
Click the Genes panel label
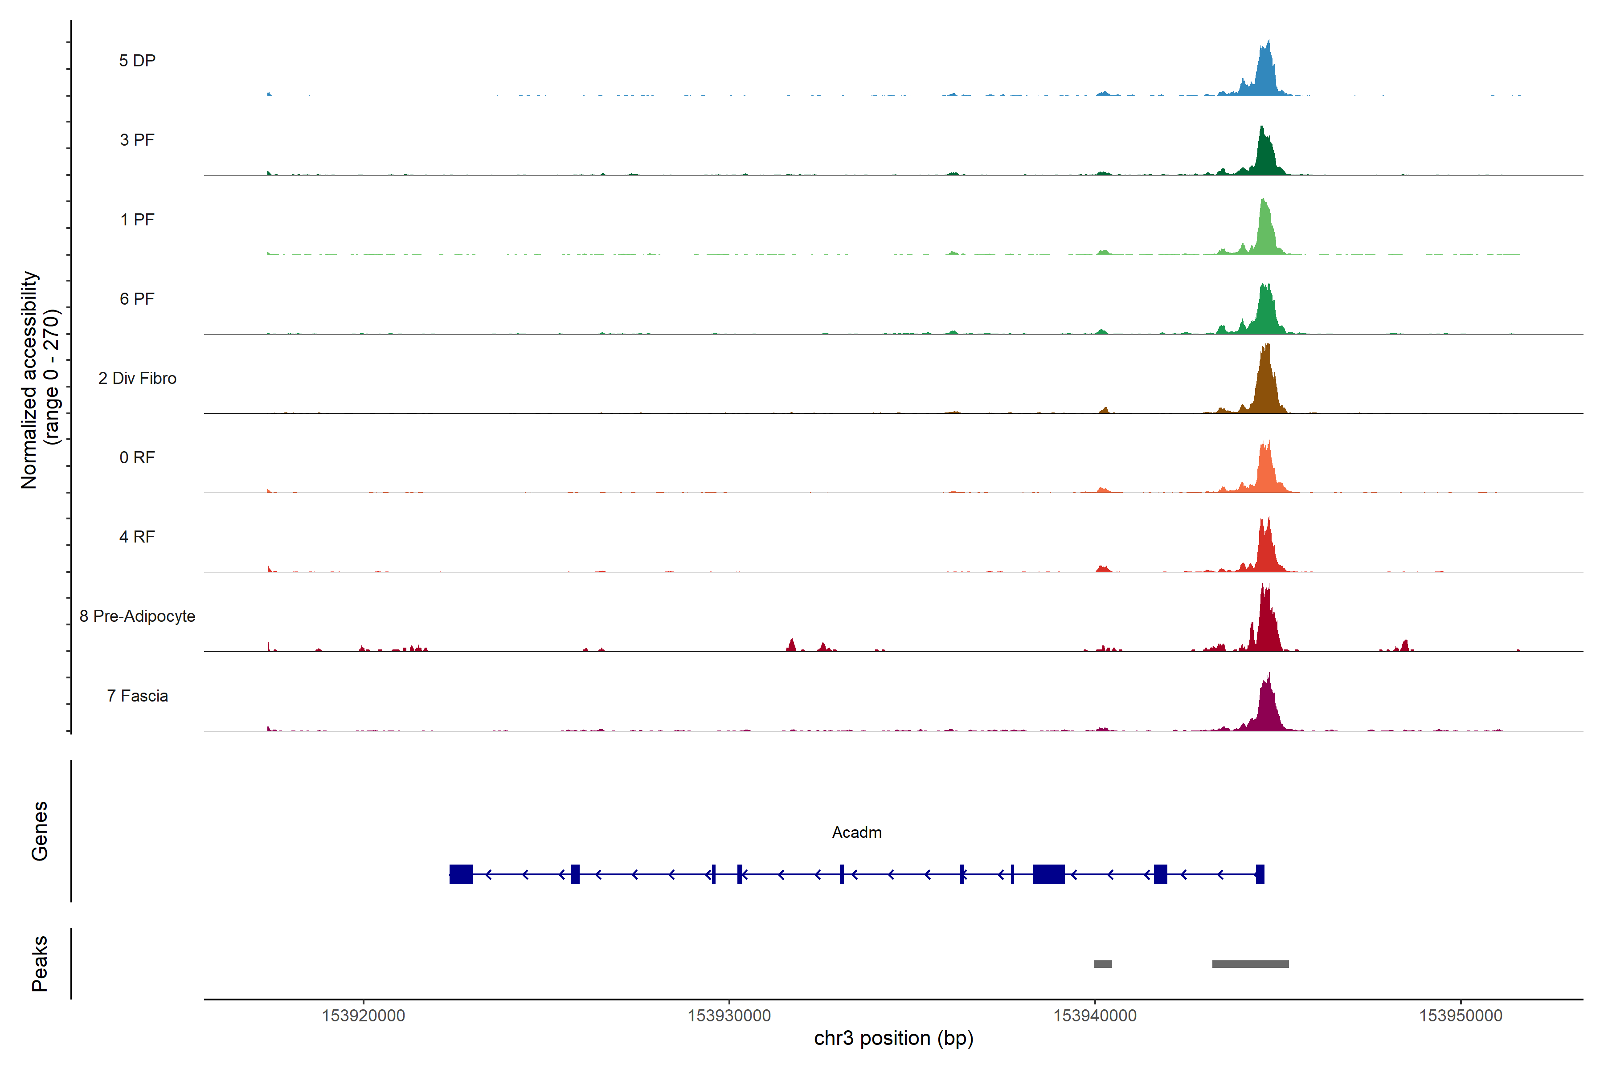point(40,831)
